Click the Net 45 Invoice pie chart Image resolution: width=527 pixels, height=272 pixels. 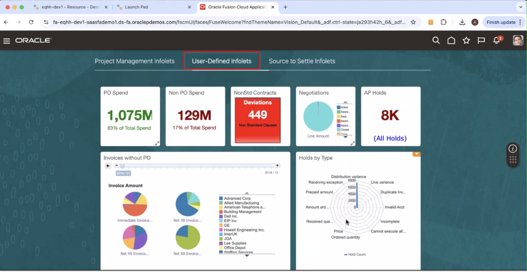[x=135, y=237]
